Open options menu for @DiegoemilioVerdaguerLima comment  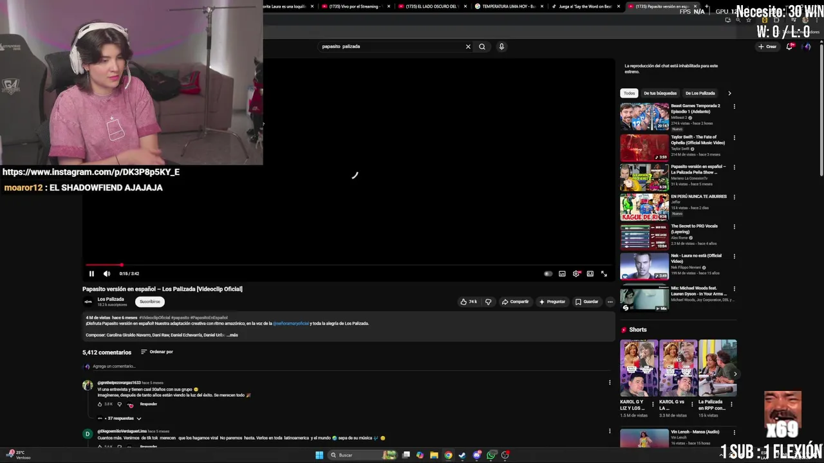click(x=610, y=431)
